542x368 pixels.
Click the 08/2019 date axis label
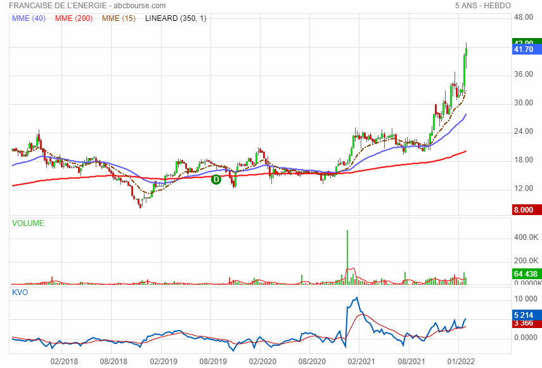(x=213, y=362)
